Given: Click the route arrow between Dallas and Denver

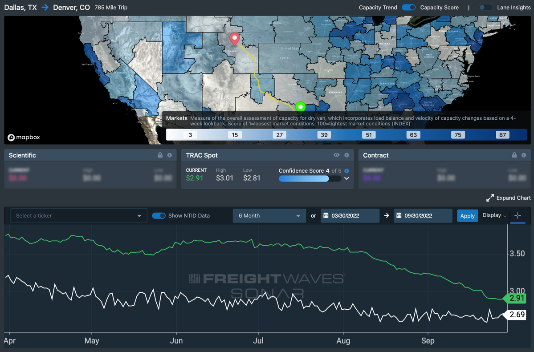Looking at the screenshot, I should pyautogui.click(x=45, y=8).
